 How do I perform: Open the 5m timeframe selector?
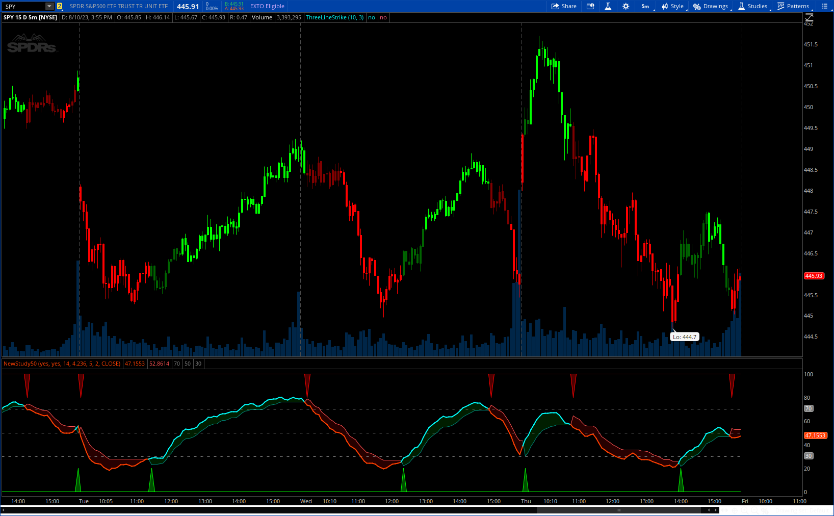pos(646,6)
